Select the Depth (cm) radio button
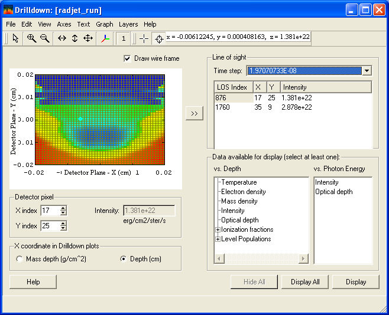Viewport: 389px width, 315px height. 124,259
